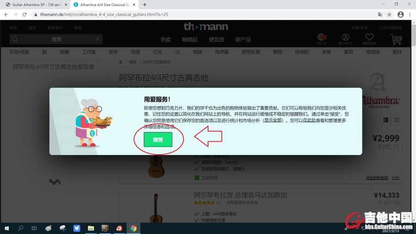Click the 家 home breadcrumb
This screenshot has width=416, height=234.
pyautogui.click(x=121, y=62)
